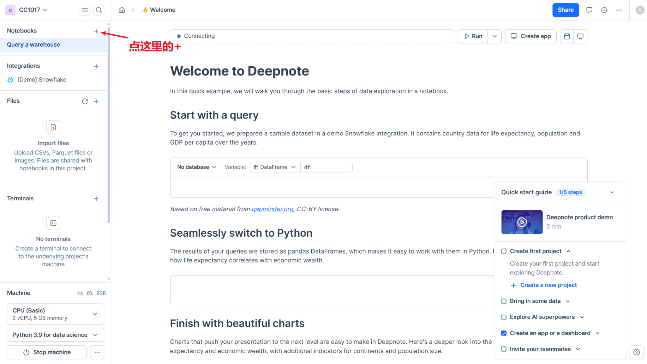This screenshot has height=364, width=647.
Task: Click the Stop machine button
Action: (47, 352)
